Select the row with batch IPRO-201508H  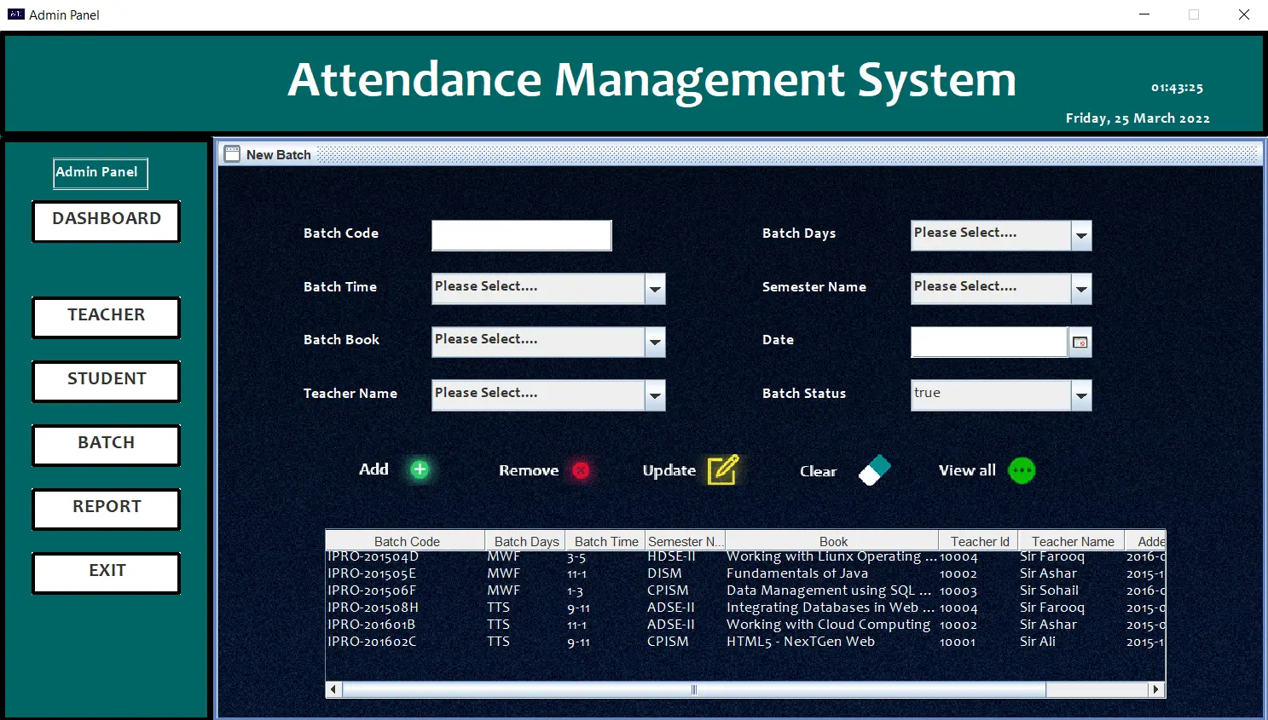click(x=745, y=608)
